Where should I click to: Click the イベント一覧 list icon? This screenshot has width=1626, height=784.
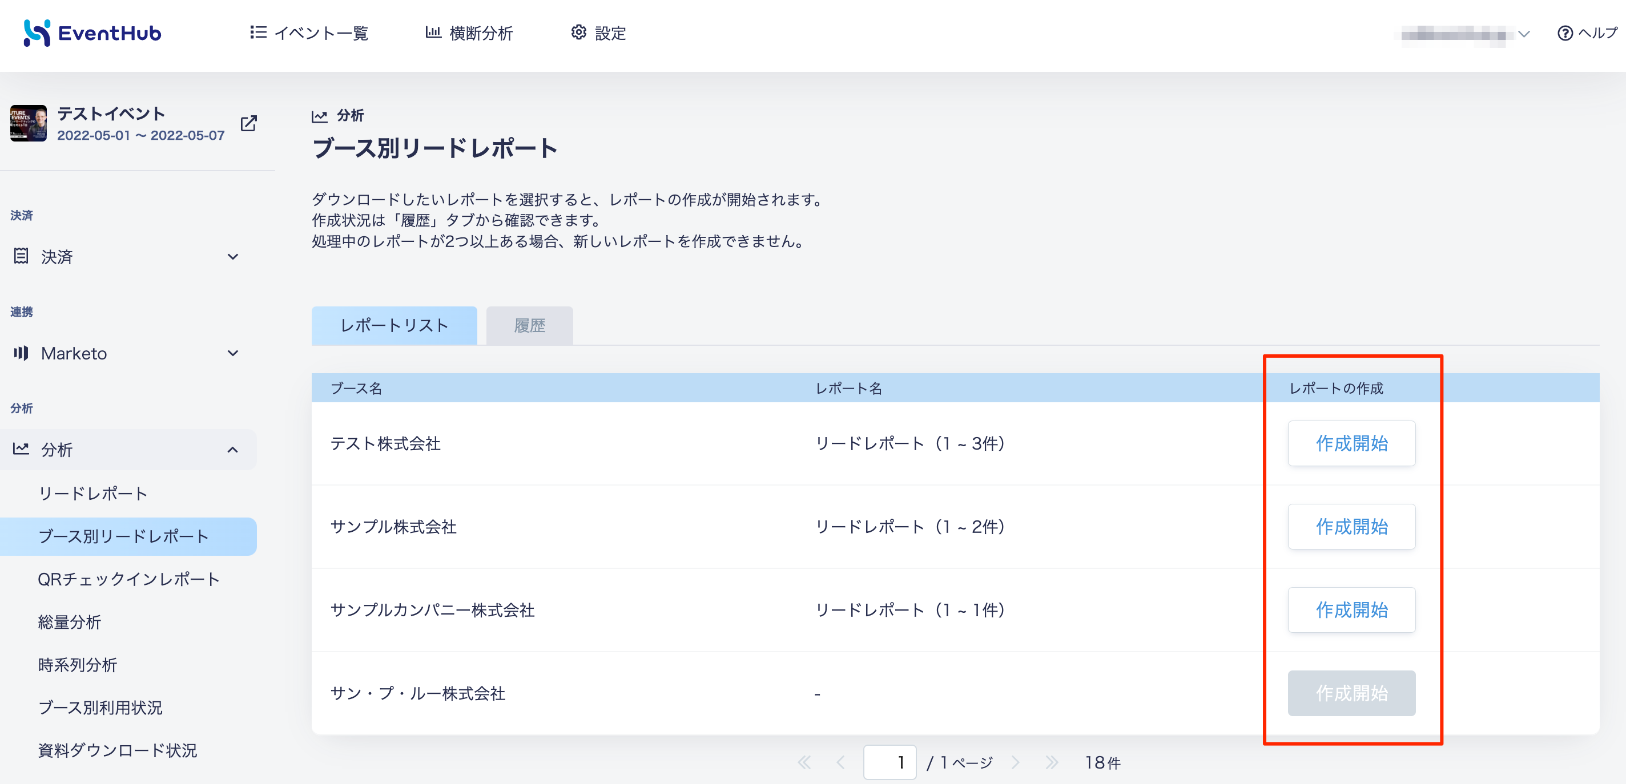258,32
